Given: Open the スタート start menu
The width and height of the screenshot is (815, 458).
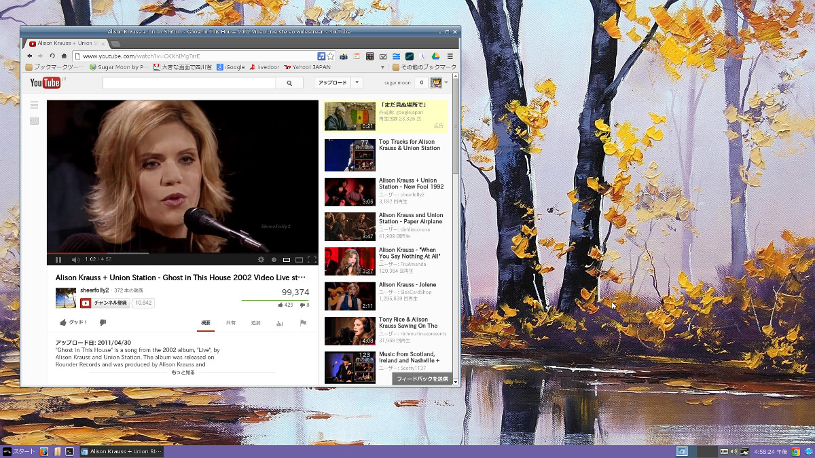Looking at the screenshot, I should point(18,451).
